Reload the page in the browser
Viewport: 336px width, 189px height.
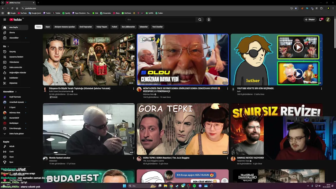coord(12,8)
